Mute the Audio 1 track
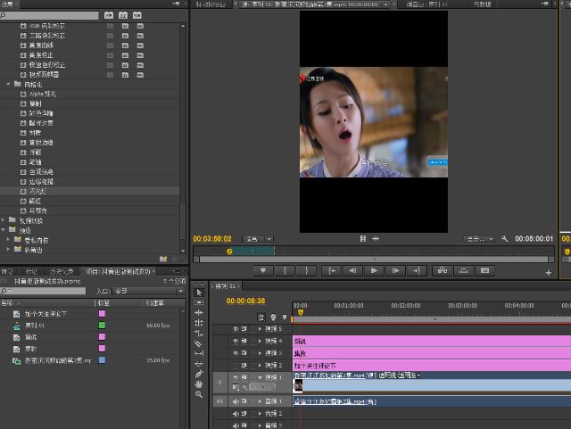This screenshot has width=571, height=429. pos(236,401)
